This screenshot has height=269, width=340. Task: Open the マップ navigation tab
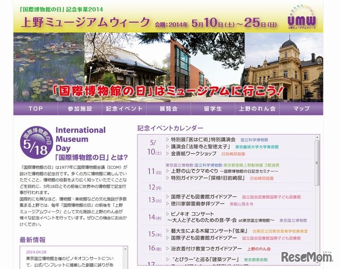tap(301, 109)
